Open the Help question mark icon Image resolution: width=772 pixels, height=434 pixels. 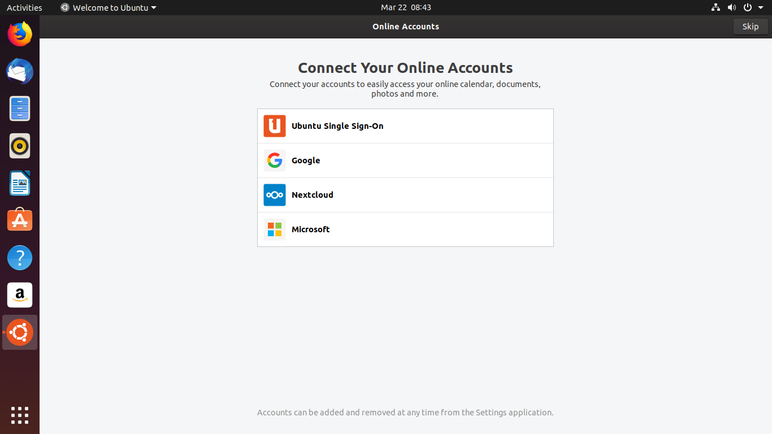pos(20,258)
